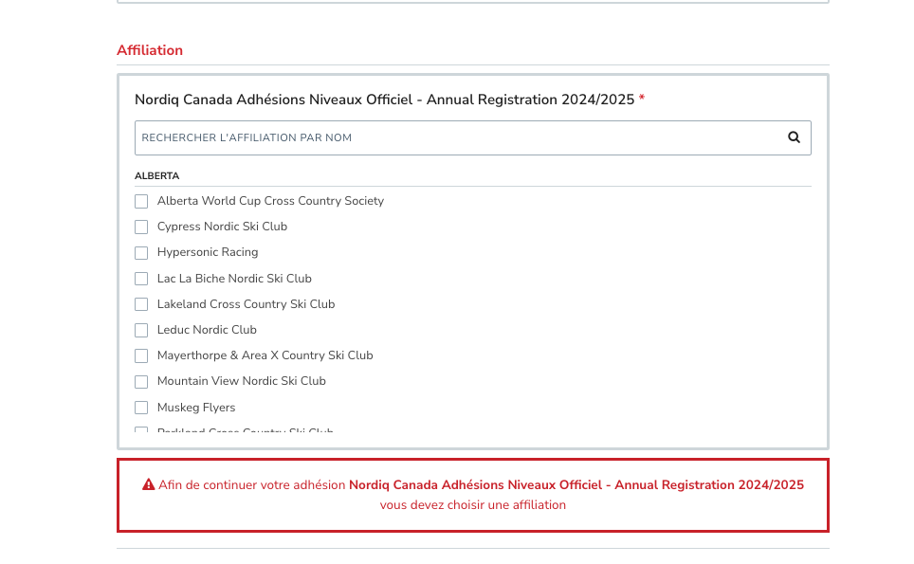Click the magnifying glass search icon
Image resolution: width=914 pixels, height=564 pixels.
click(x=794, y=137)
